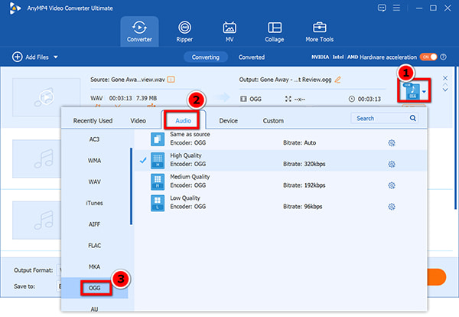Show the Converted list

click(252, 57)
